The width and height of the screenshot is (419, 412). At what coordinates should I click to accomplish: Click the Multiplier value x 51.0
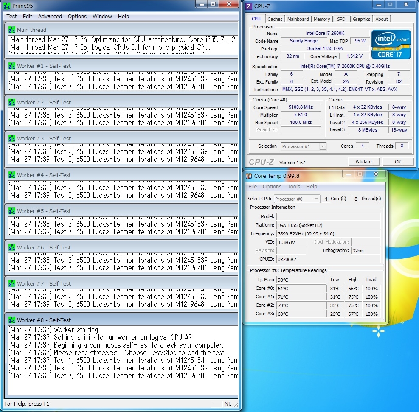pyautogui.click(x=301, y=115)
